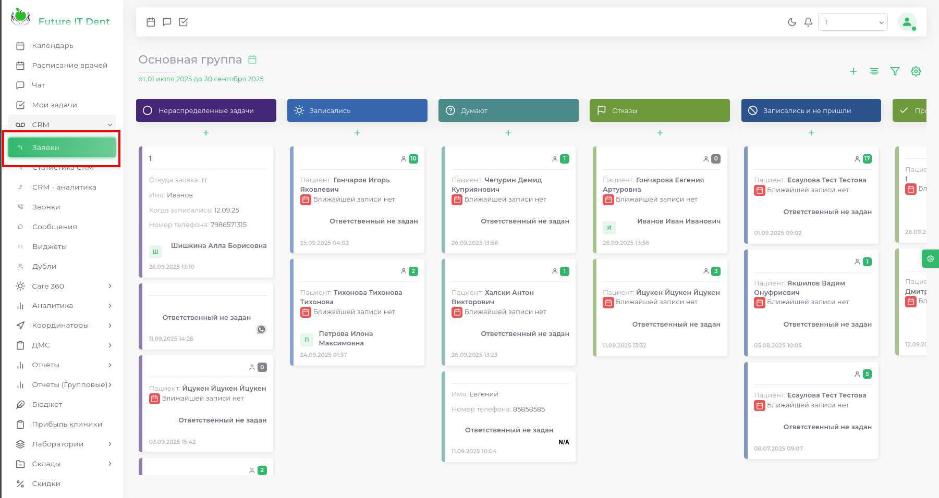939x498 pixels.
Task: Expand the Отчёты sidebar section
Action: (x=47, y=365)
